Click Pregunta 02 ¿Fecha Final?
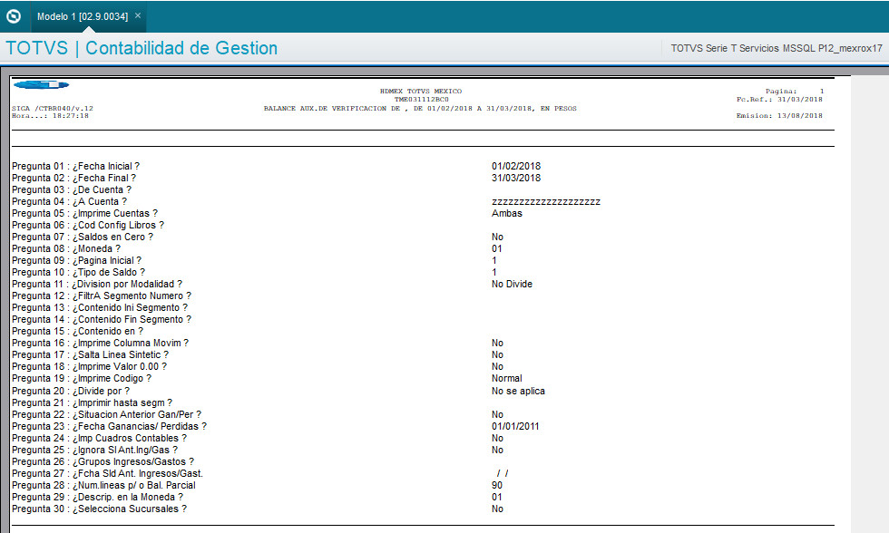889x533 pixels. 74,178
